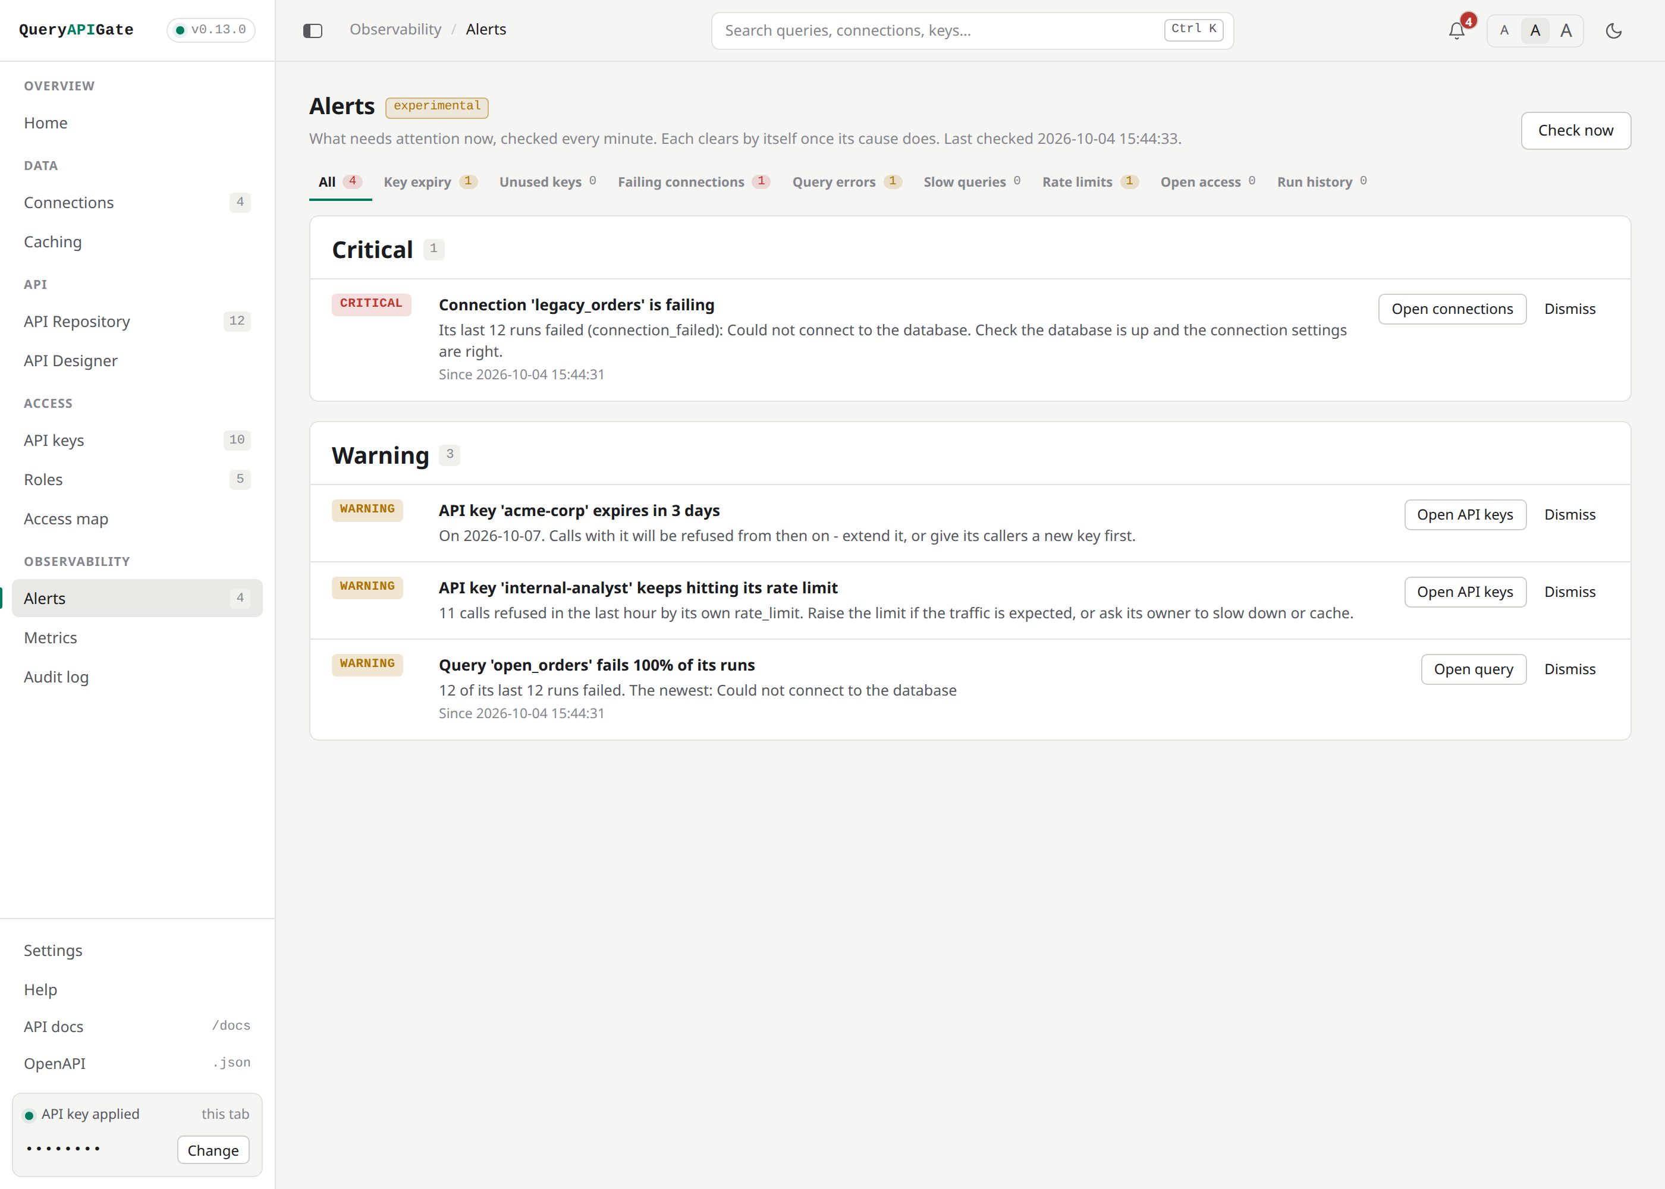Open the notifications bell
The width and height of the screenshot is (1665, 1189).
click(x=1457, y=30)
